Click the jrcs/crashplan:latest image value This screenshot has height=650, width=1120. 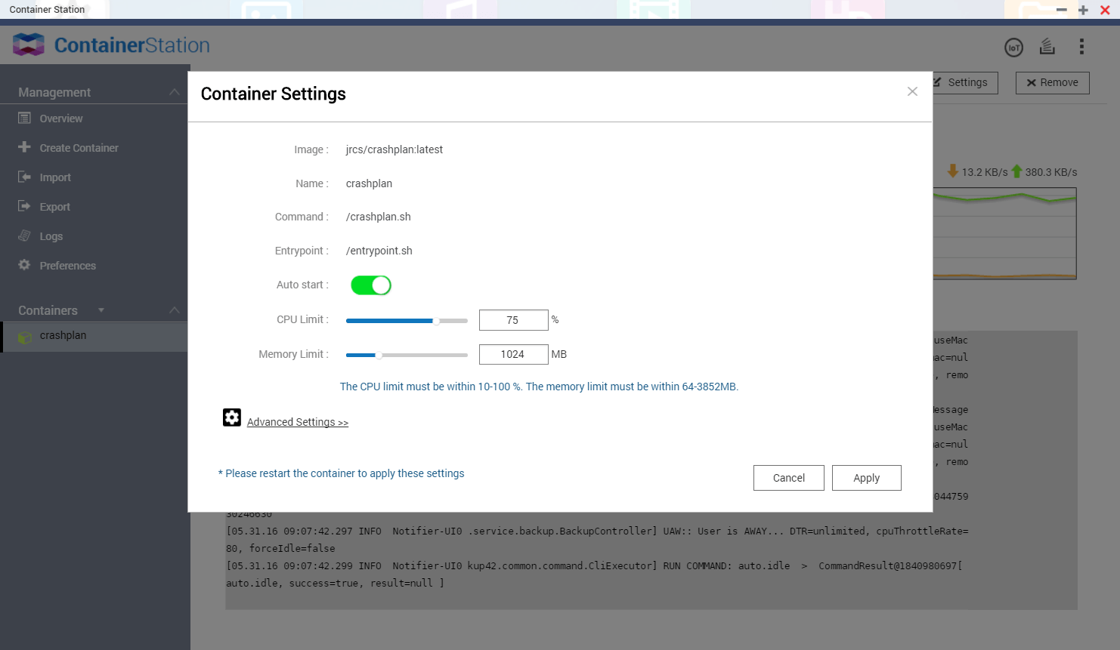(394, 149)
